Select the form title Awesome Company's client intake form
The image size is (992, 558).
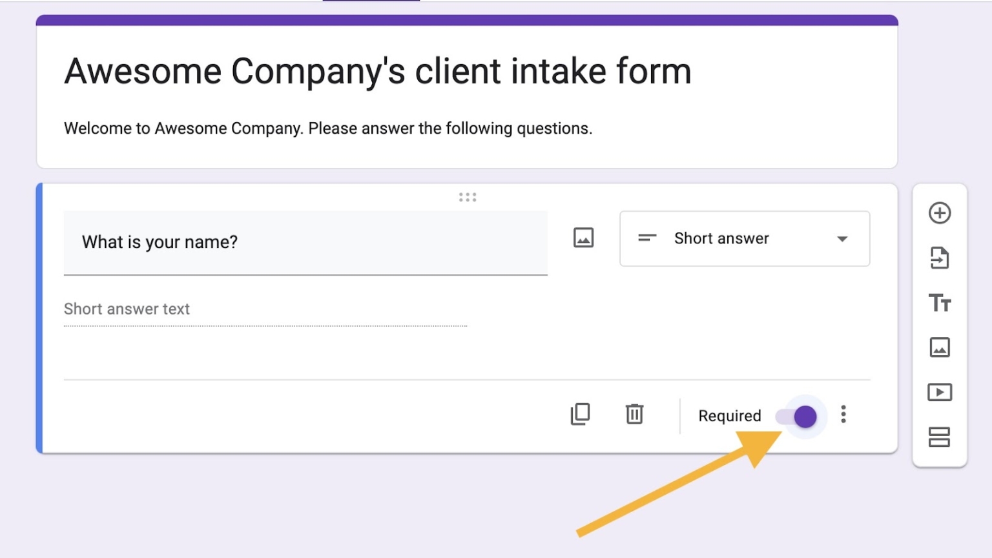coord(377,71)
